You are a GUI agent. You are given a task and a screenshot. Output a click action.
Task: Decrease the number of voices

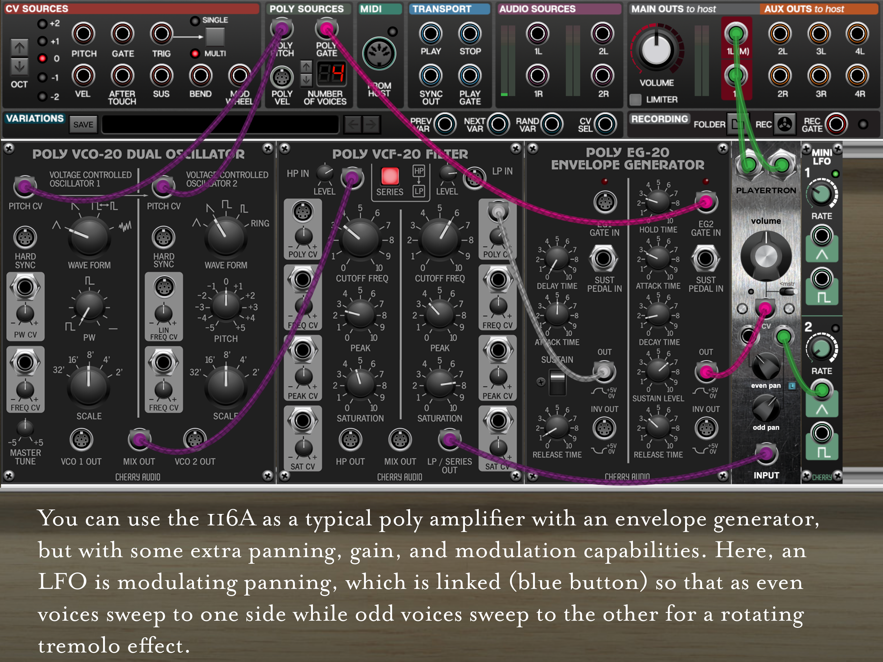point(306,79)
